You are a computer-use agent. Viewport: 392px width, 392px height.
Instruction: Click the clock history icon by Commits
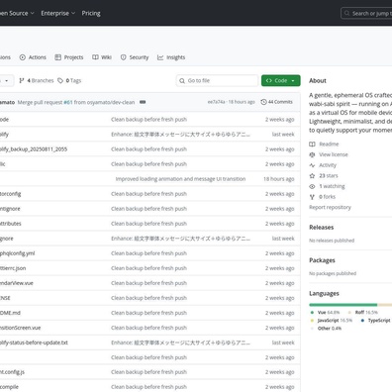point(263,102)
